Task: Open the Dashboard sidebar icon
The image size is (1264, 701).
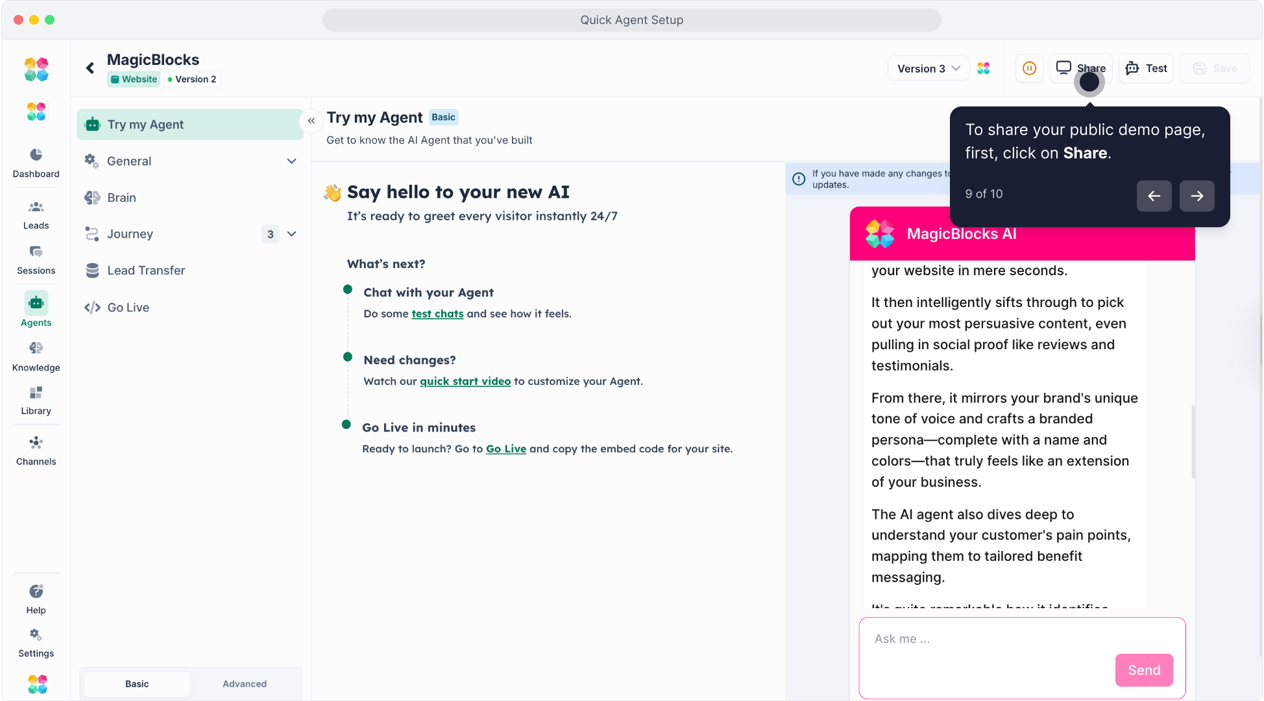Action: click(36, 162)
